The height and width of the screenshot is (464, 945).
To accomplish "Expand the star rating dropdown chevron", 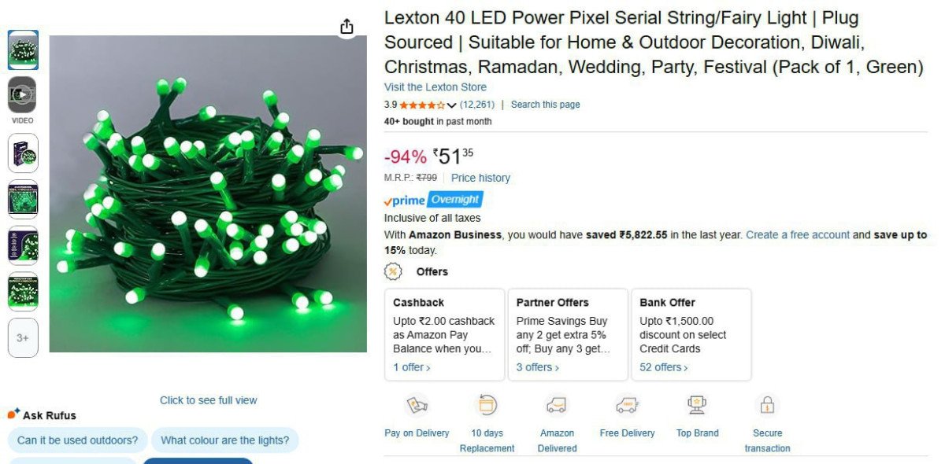I will point(452,105).
